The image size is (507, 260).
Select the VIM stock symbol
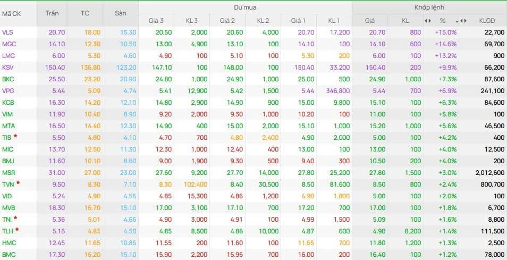7,114
